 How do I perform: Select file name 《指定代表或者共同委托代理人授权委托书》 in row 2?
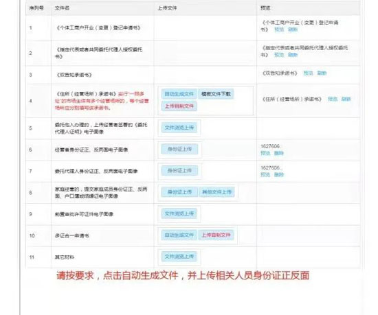point(99,53)
